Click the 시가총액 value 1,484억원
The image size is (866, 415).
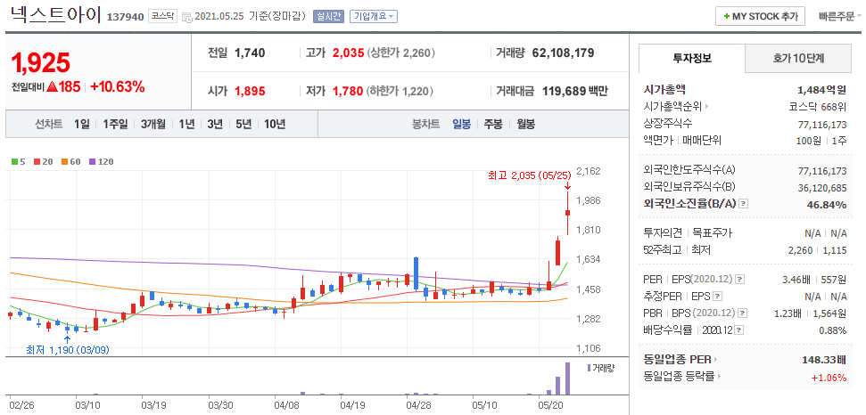(x=821, y=89)
